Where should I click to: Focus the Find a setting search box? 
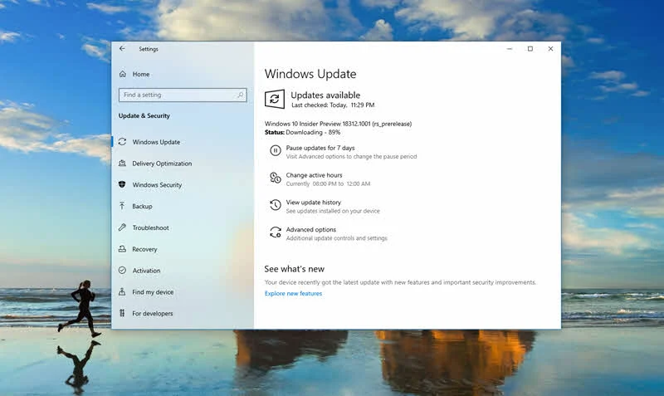(x=183, y=95)
